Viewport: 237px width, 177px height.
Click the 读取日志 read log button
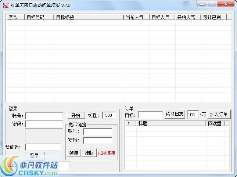click(175, 114)
